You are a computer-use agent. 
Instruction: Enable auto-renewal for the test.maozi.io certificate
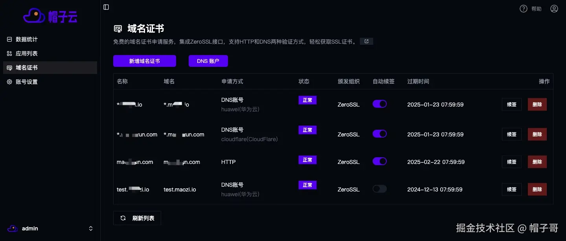click(379, 189)
